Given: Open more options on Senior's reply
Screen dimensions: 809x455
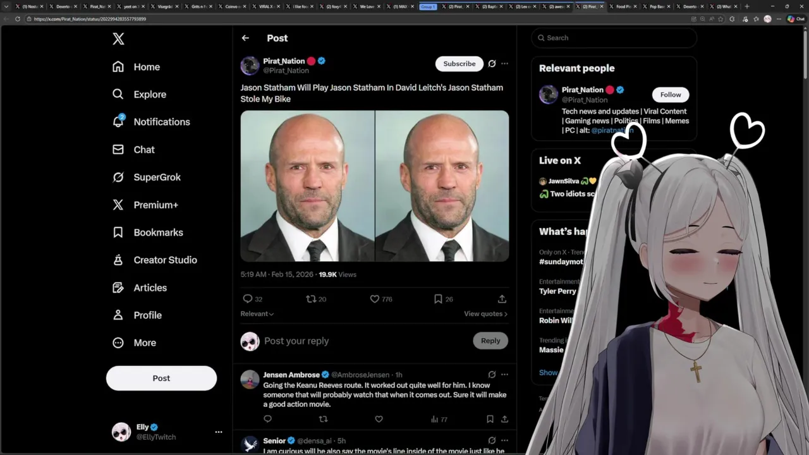Looking at the screenshot, I should tap(504, 440).
